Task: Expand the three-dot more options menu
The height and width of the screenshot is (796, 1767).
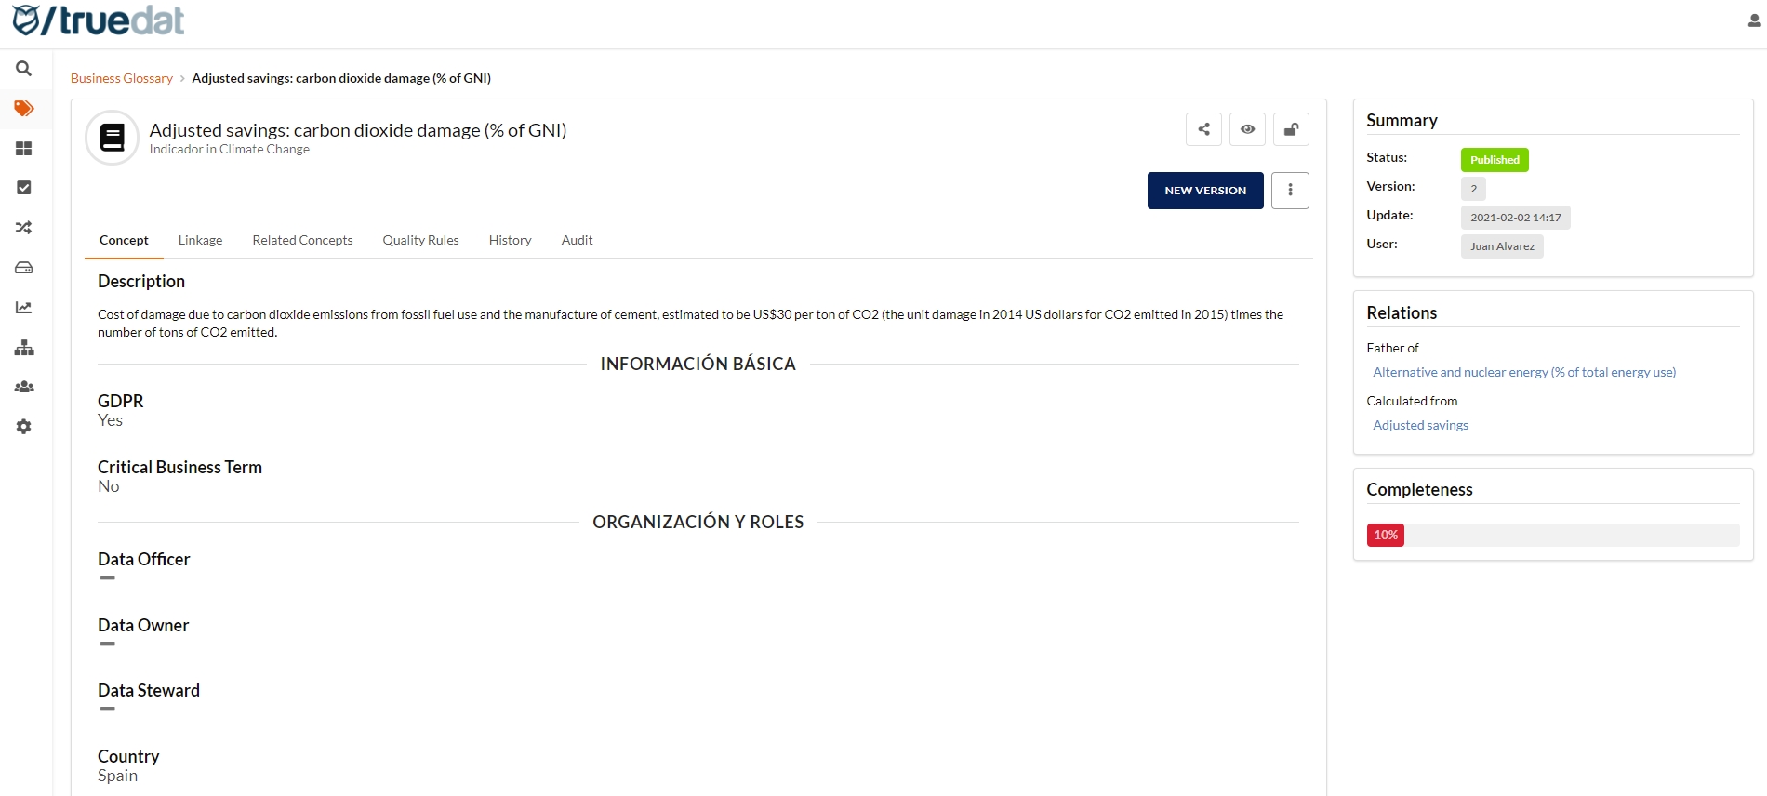Action: pos(1290,191)
